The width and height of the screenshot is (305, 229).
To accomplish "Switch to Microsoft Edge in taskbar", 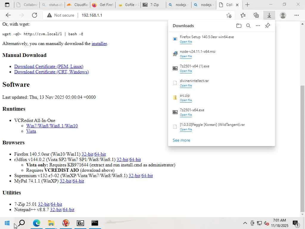I will click(37, 223).
